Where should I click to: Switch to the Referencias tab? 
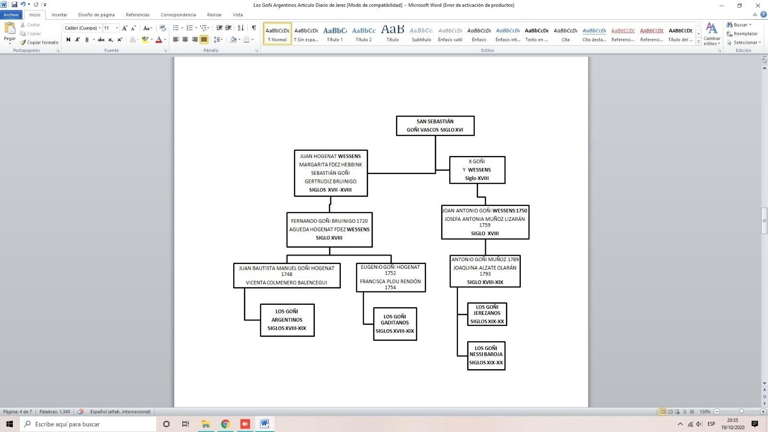tap(138, 15)
